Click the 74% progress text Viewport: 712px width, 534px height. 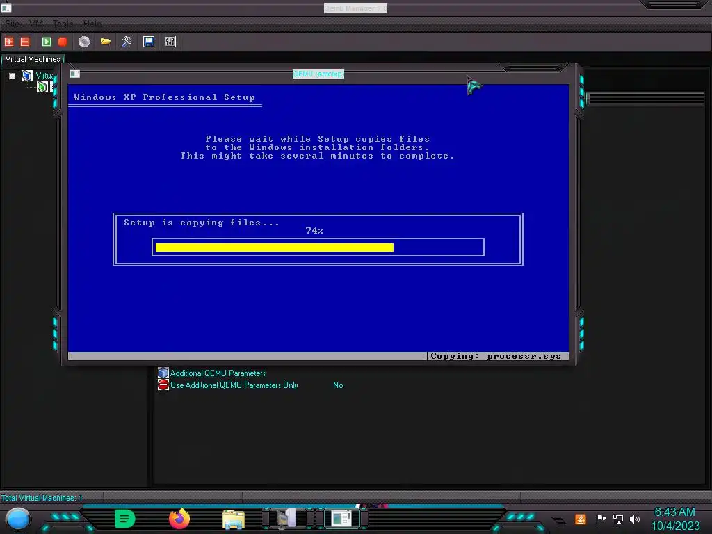tap(314, 231)
